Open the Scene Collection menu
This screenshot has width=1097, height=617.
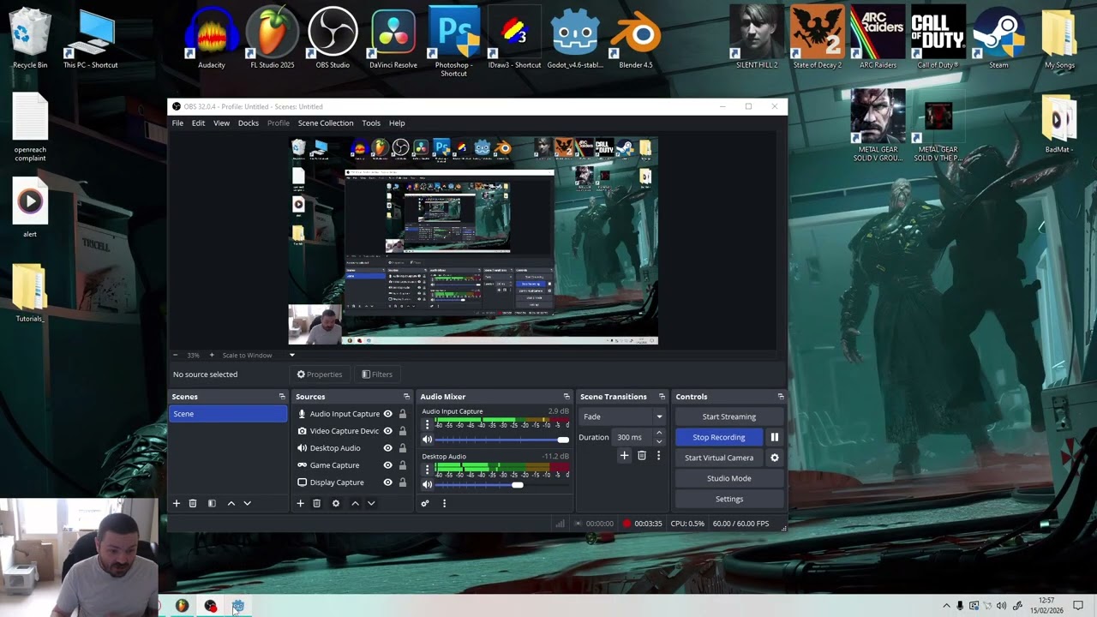[326, 123]
